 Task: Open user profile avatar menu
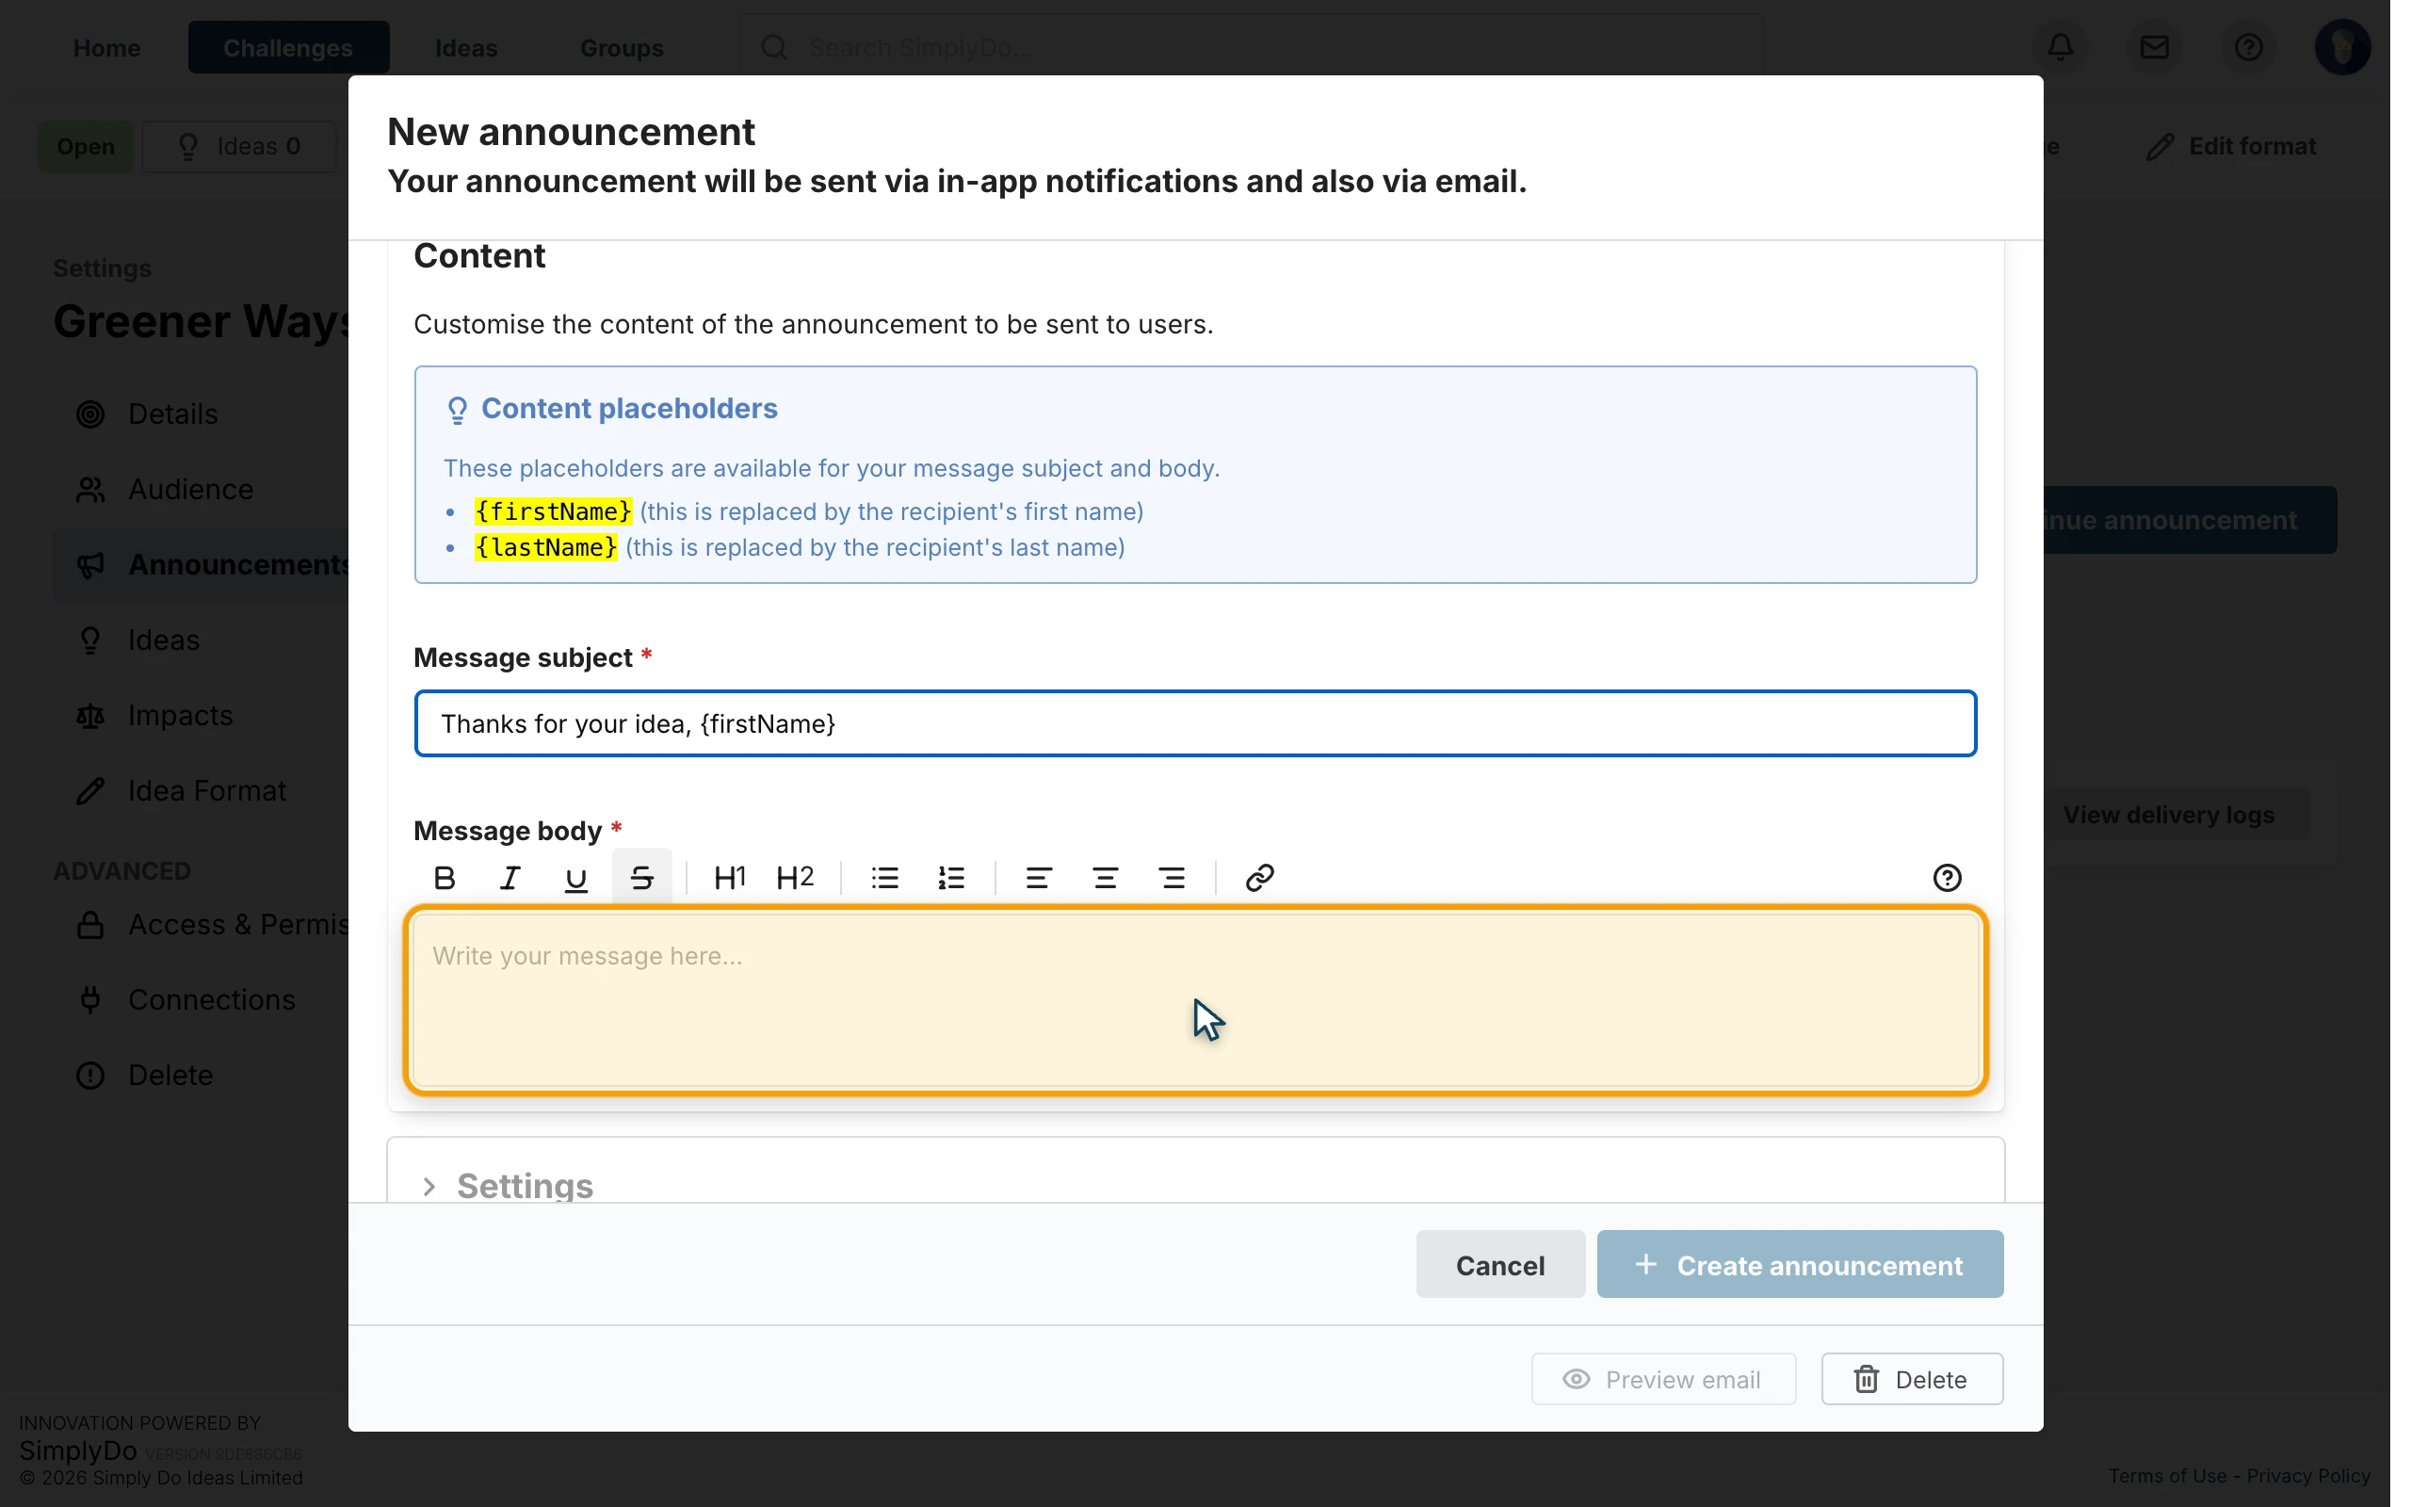coord(2341,47)
